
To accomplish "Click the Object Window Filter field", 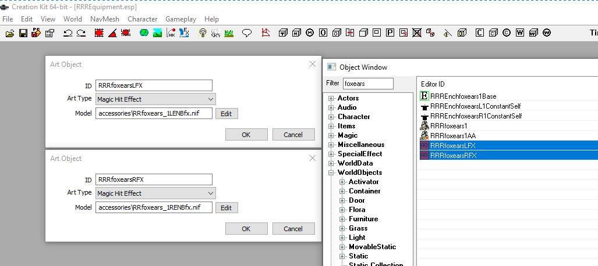I will [x=368, y=83].
